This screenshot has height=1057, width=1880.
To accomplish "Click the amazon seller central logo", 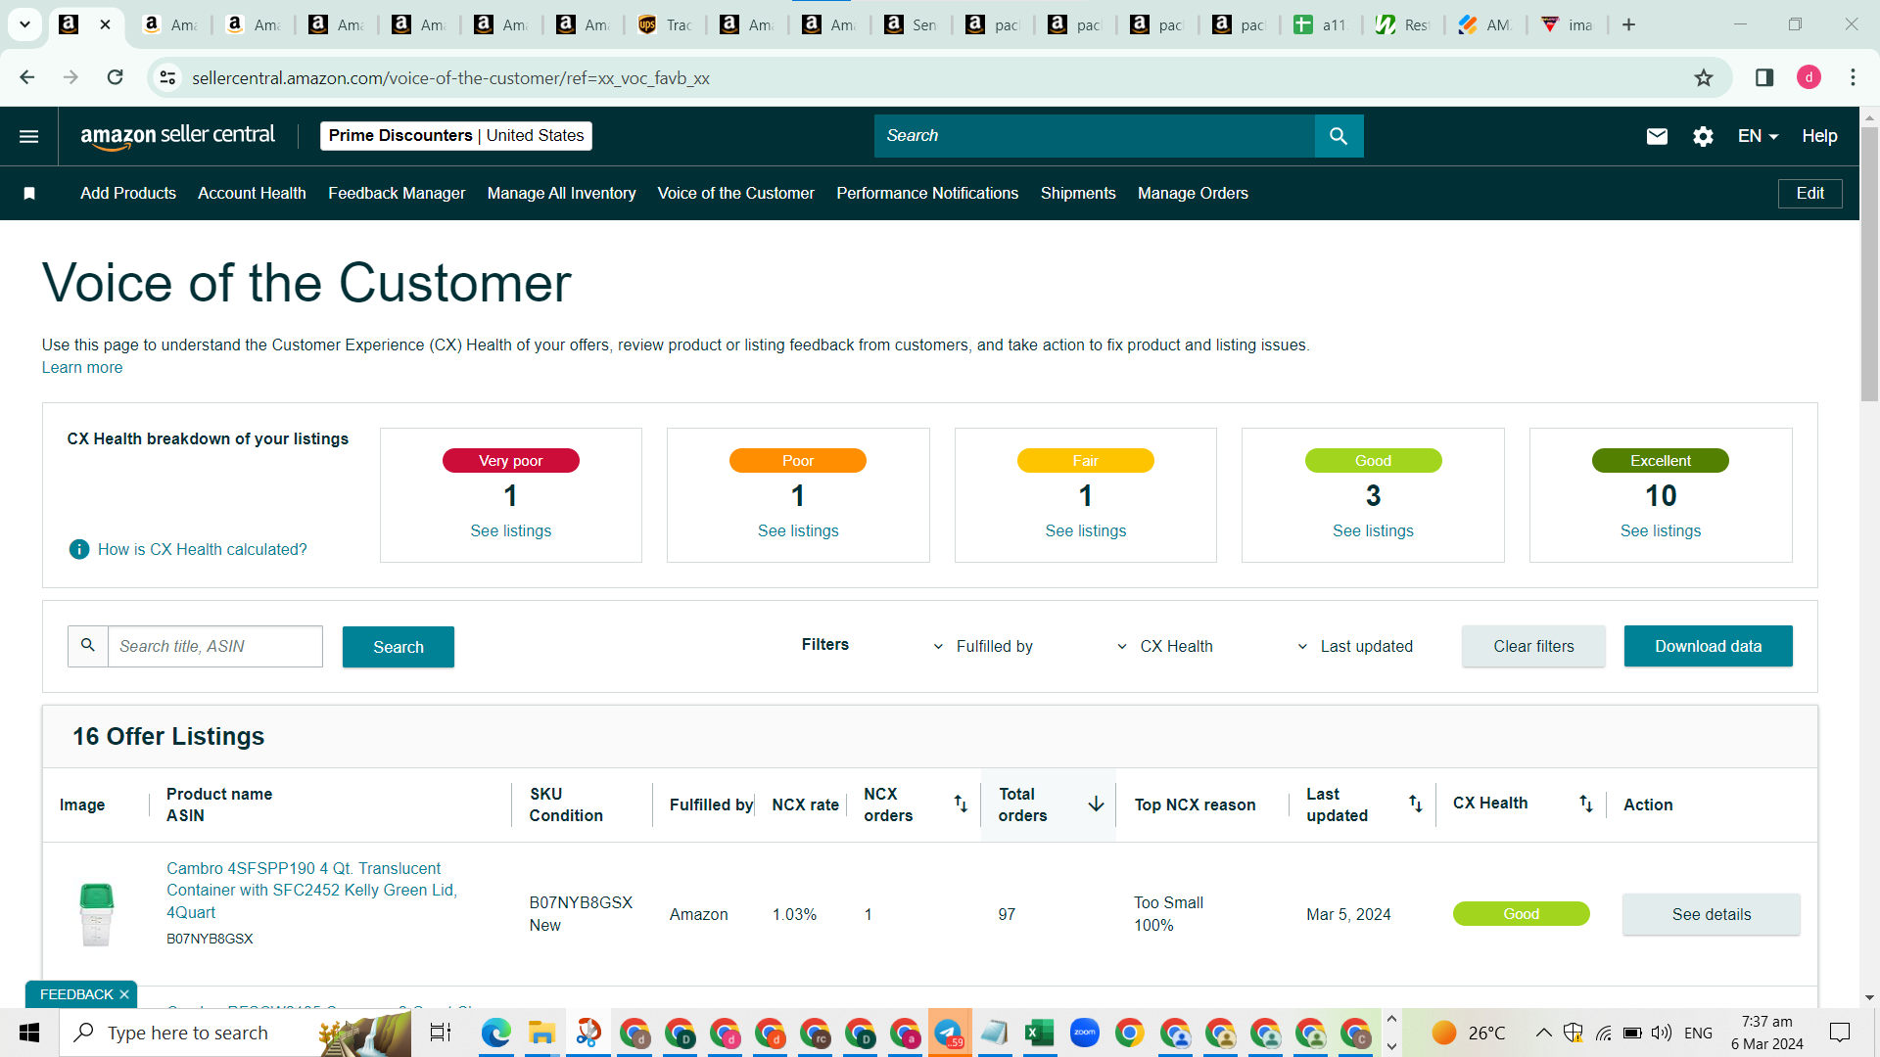I will point(177,136).
